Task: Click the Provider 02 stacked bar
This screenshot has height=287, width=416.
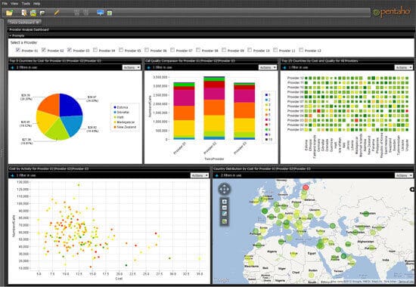Action: point(214,108)
